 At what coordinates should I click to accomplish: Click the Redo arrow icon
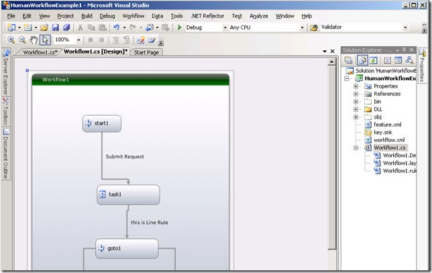[x=133, y=27]
